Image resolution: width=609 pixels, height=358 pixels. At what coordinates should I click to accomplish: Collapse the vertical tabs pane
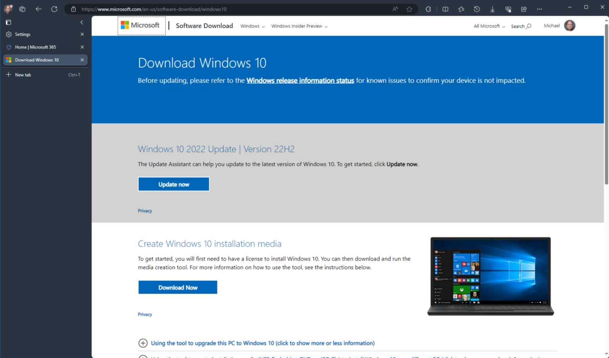[x=82, y=22]
